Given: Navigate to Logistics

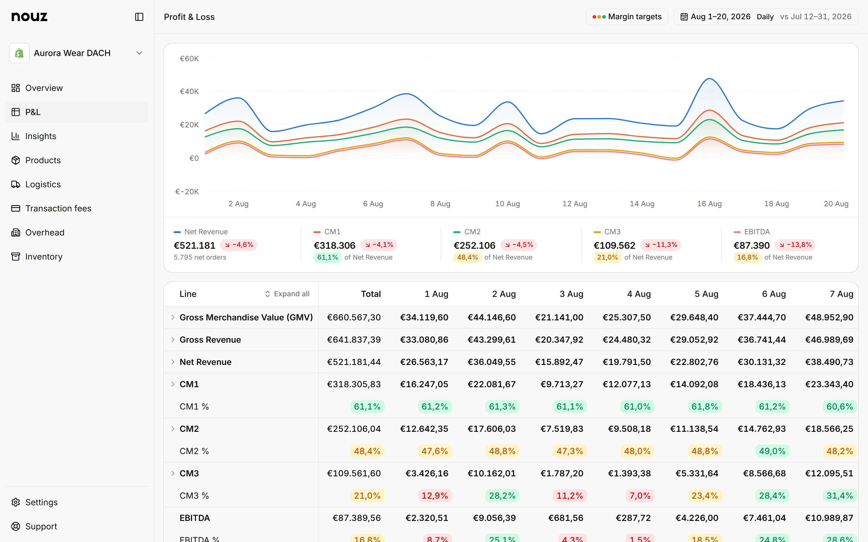Looking at the screenshot, I should [77, 184].
